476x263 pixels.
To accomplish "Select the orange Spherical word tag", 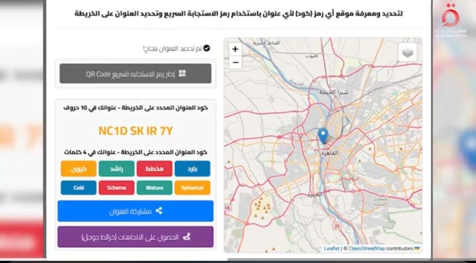I will [192, 188].
